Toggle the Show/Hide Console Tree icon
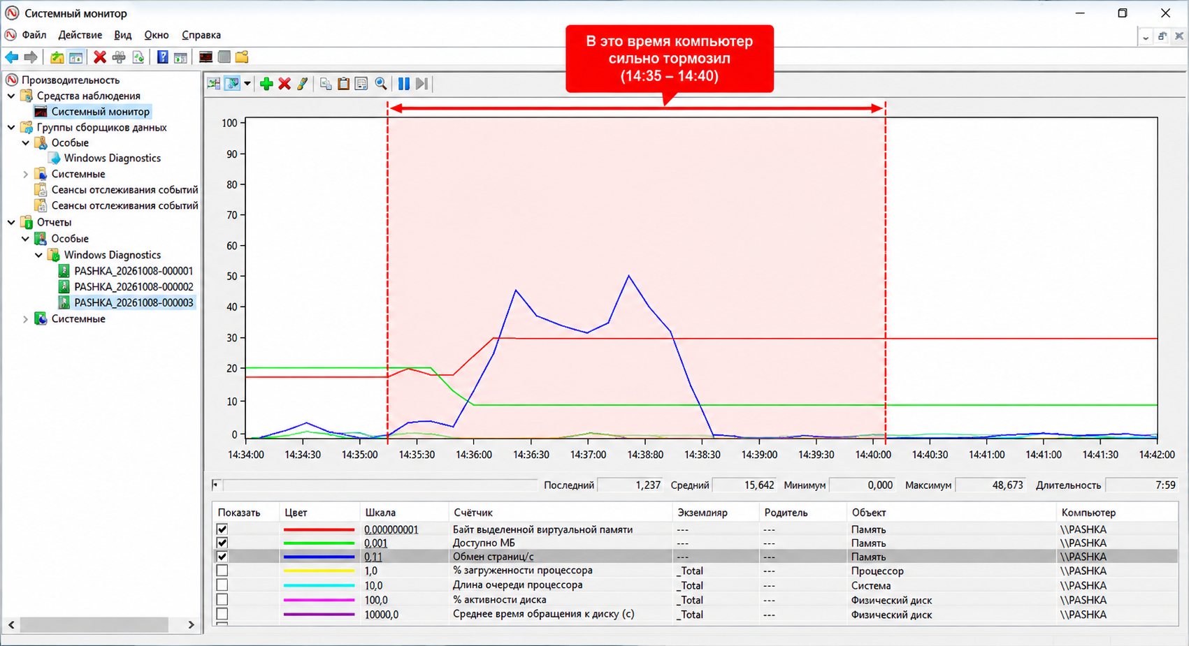Viewport: 1189px width, 646px height. point(75,57)
